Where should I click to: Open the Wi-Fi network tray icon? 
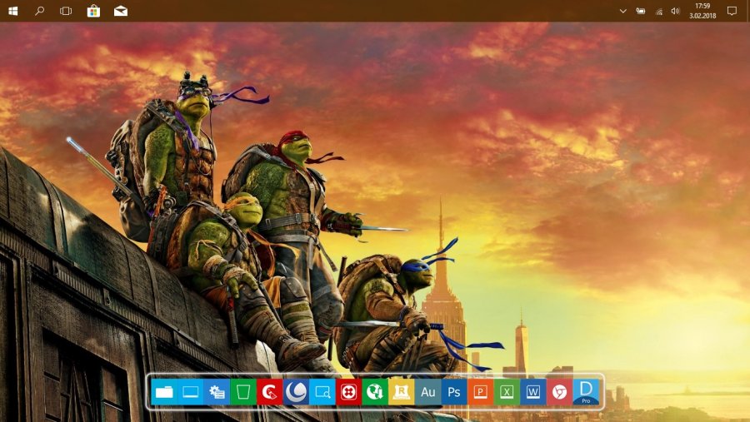[658, 12]
